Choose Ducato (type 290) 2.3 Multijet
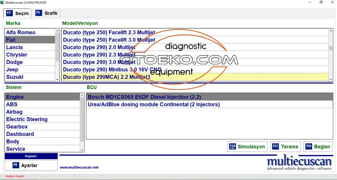The width and height of the screenshot is (337, 180). click(x=195, y=55)
